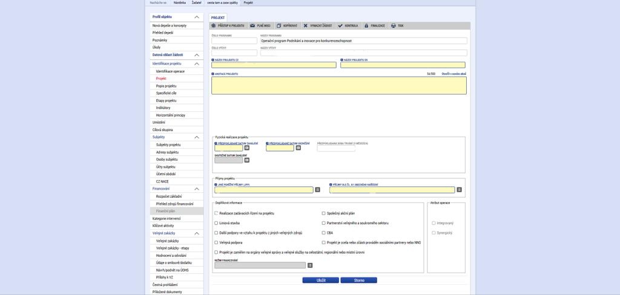Open Přístup k projektu toolbar icon
The image size is (620, 295).
tap(214, 25)
